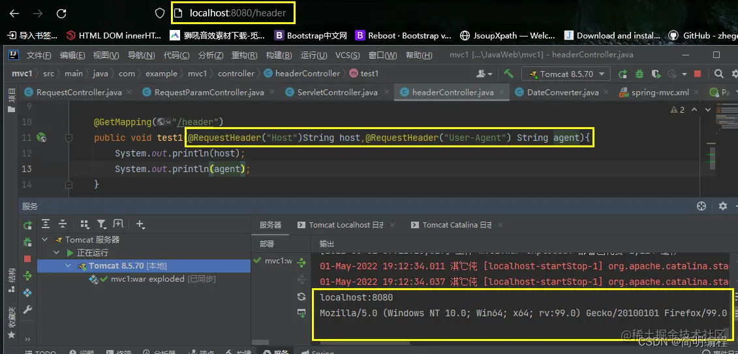This screenshot has height=354, width=738.
Task: Go to previous highlighted problem arrow
Action: coord(694,110)
